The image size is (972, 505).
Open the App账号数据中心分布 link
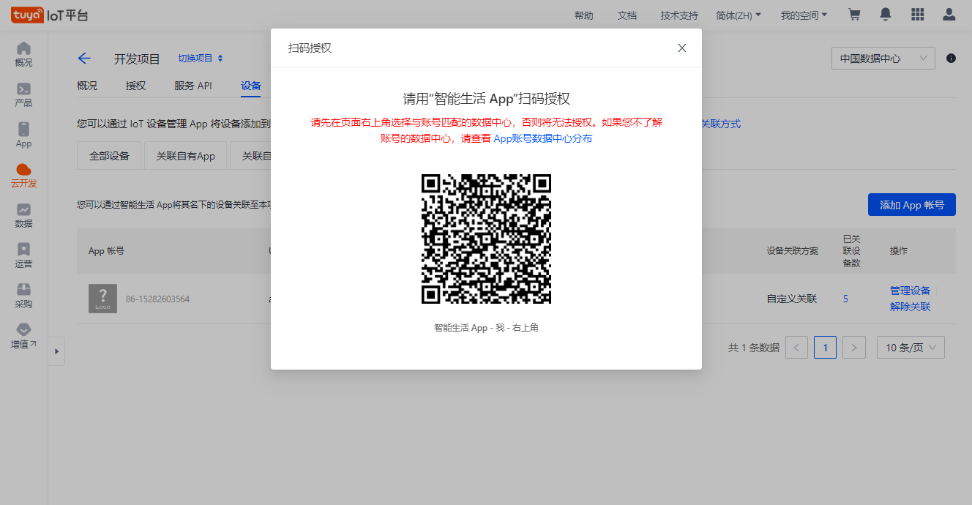coord(542,138)
